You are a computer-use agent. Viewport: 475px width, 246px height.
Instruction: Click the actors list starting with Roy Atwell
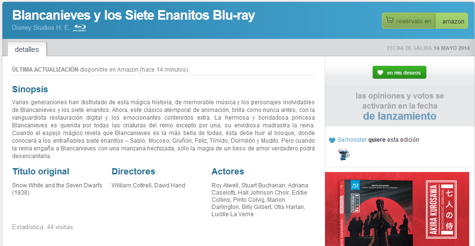click(260, 200)
